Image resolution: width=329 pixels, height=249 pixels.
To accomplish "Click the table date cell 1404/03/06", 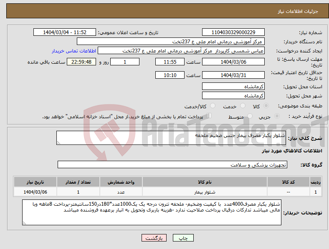I will (x=35, y=192).
